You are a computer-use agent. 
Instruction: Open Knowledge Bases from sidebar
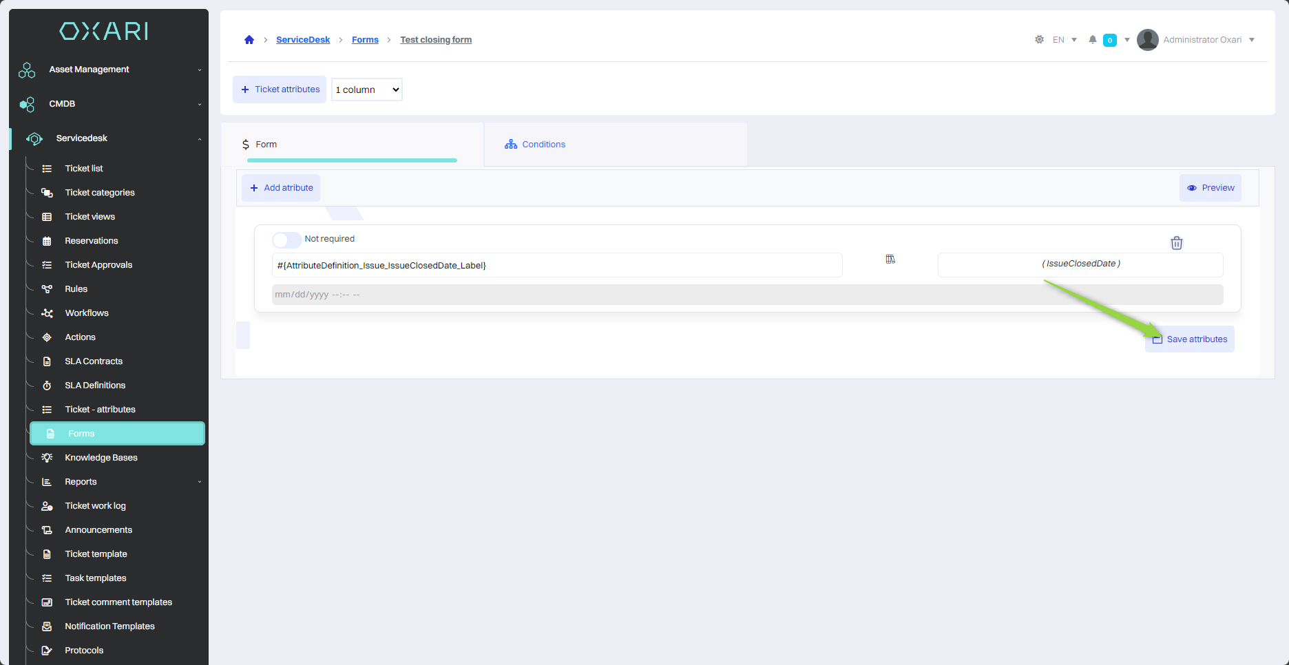101,458
